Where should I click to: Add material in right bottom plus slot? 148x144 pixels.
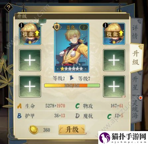click(114, 86)
